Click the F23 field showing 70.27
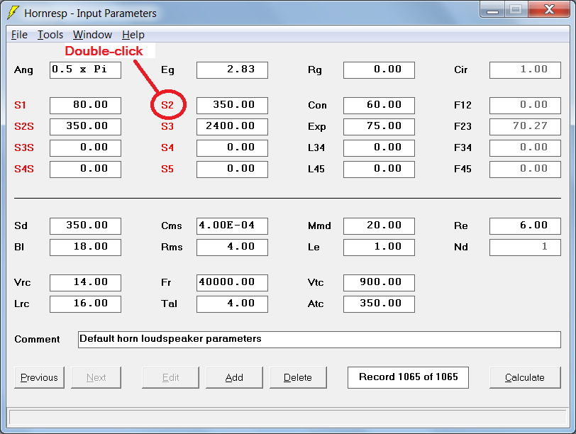Viewport: 576px width, 434px height. point(526,127)
